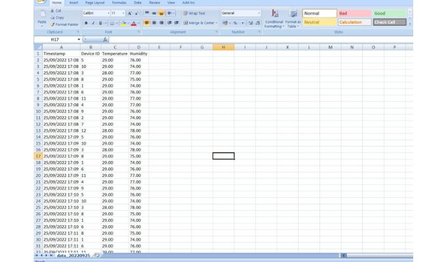446x262 pixels.
Task: Toggle bold formatting
Action: 86,23
